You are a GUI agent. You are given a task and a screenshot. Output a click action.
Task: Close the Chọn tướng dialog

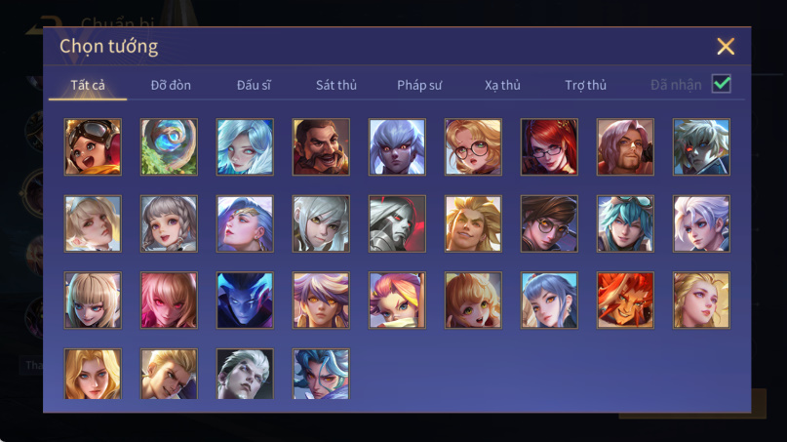pyautogui.click(x=726, y=46)
